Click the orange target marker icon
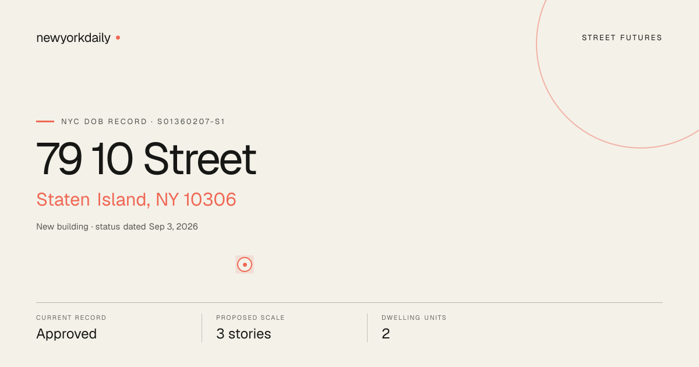The width and height of the screenshot is (699, 367). click(245, 264)
